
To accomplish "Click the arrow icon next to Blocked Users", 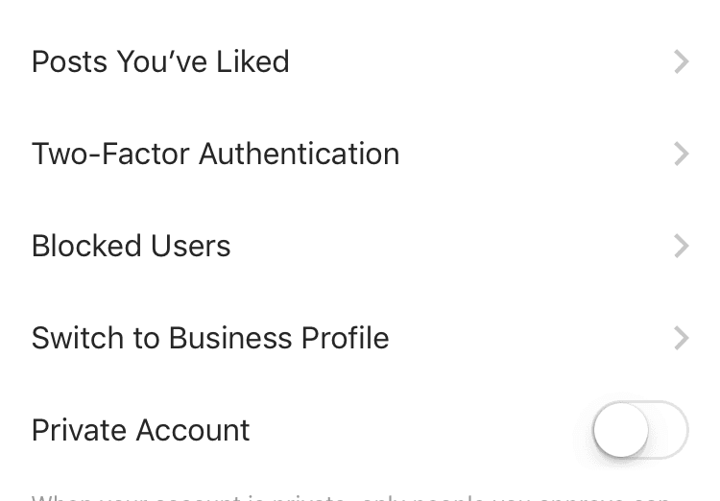I will (x=681, y=247).
